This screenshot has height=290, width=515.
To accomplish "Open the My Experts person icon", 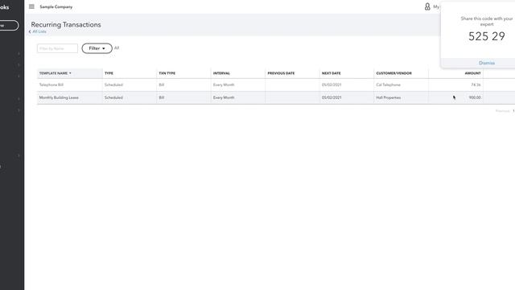I will pyautogui.click(x=427, y=6).
